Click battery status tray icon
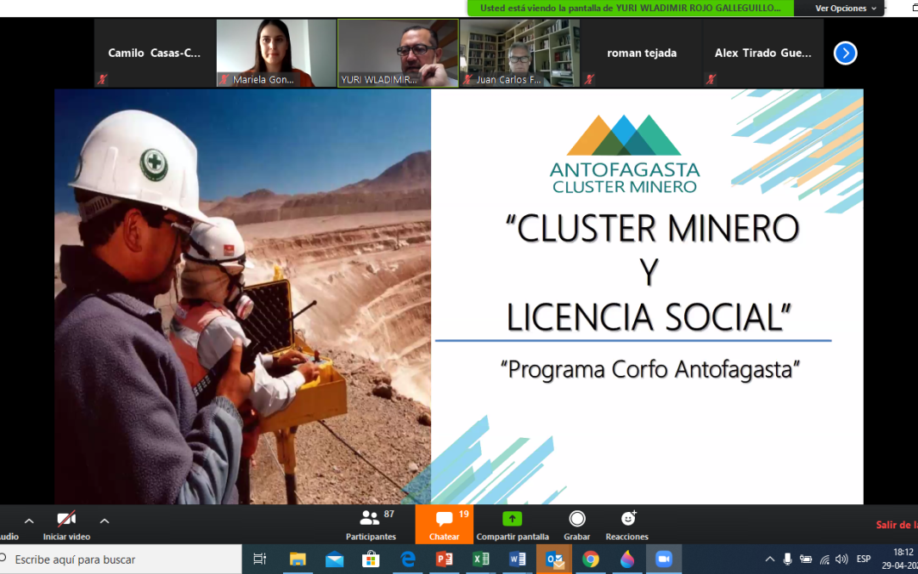The height and width of the screenshot is (574, 918). [x=806, y=559]
